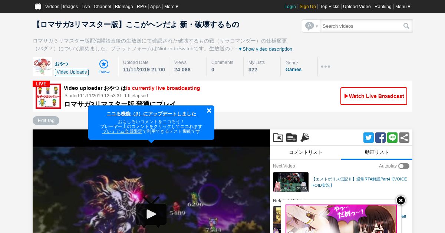Click the Video Uploads button

coord(72,72)
